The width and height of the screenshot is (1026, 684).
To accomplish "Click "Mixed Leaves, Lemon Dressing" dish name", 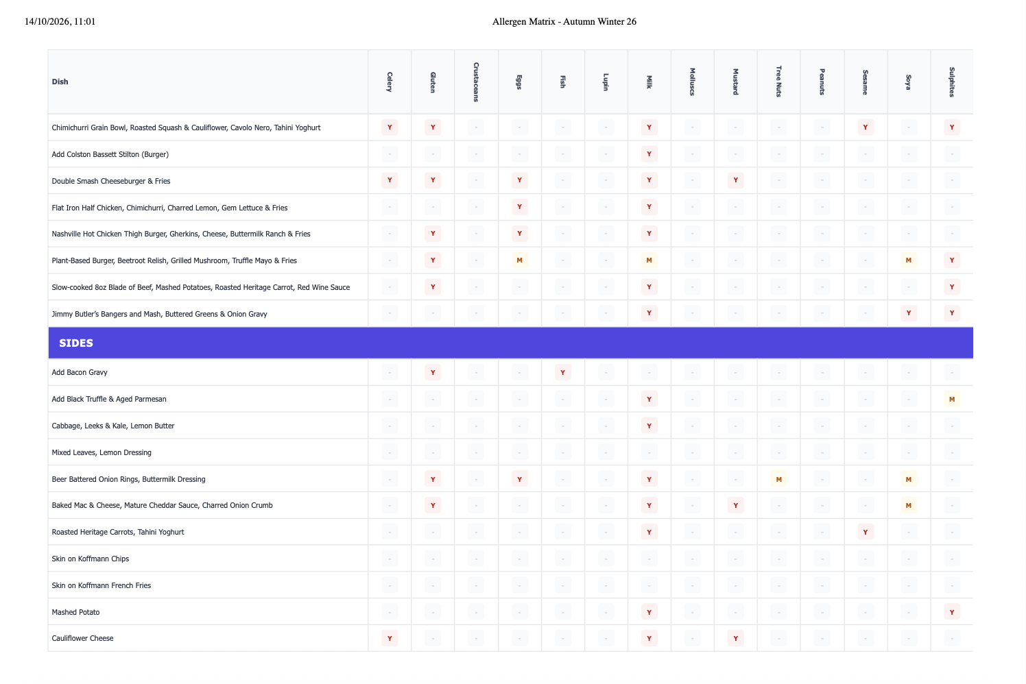I will [102, 452].
